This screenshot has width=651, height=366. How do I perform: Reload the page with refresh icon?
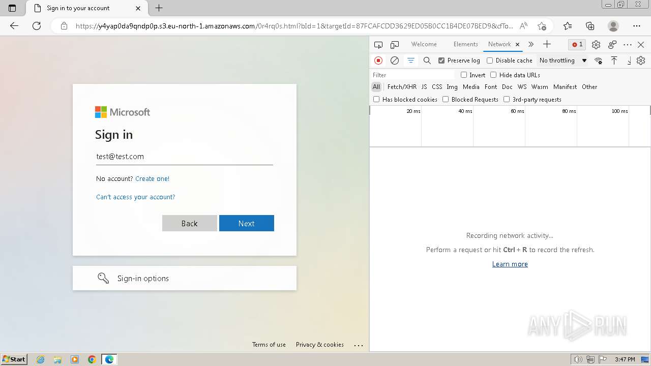37,26
